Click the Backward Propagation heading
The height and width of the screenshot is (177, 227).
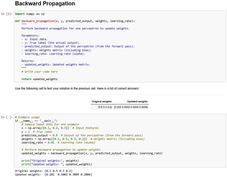point(45,4)
